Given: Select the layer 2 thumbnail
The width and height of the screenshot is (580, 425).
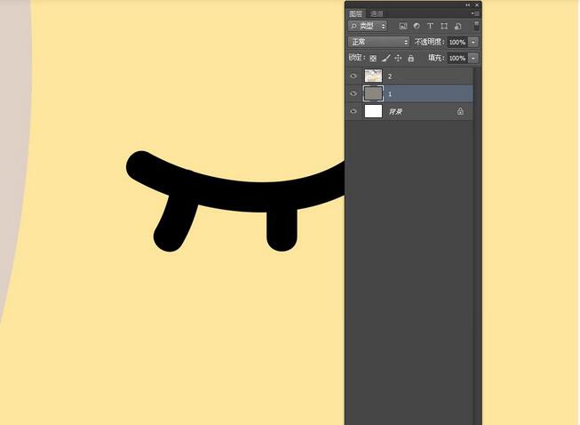Looking at the screenshot, I should pos(373,76).
